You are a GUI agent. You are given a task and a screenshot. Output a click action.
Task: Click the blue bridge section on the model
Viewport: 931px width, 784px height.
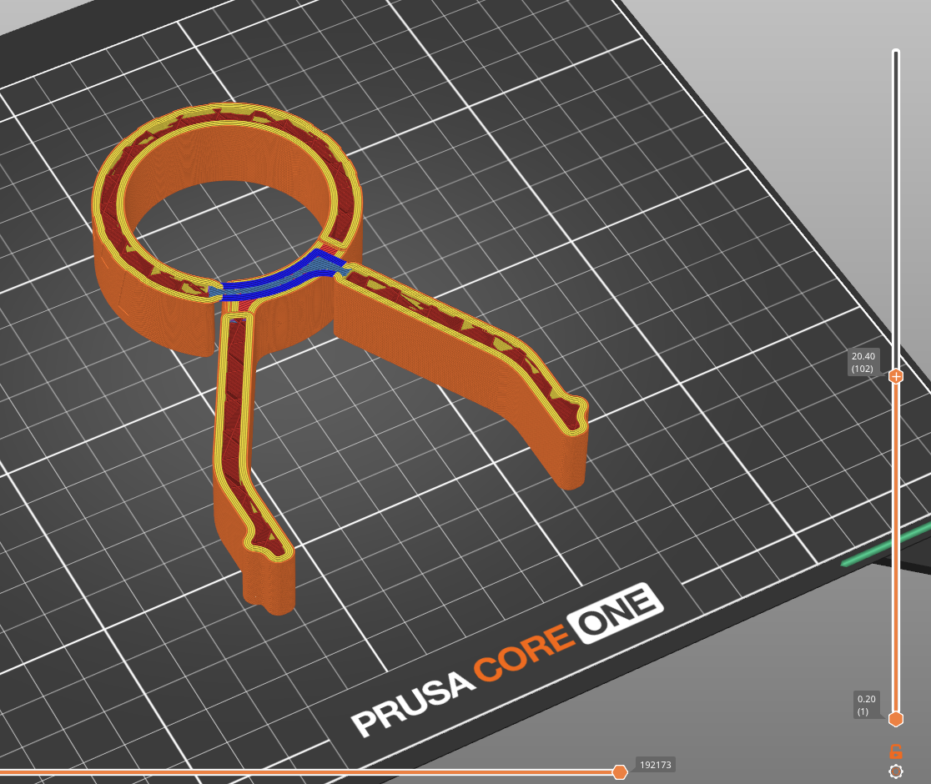279,280
